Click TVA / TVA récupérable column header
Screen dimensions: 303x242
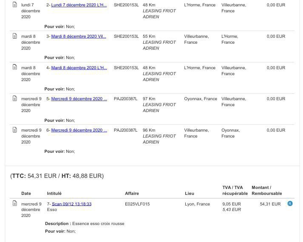[235, 191]
